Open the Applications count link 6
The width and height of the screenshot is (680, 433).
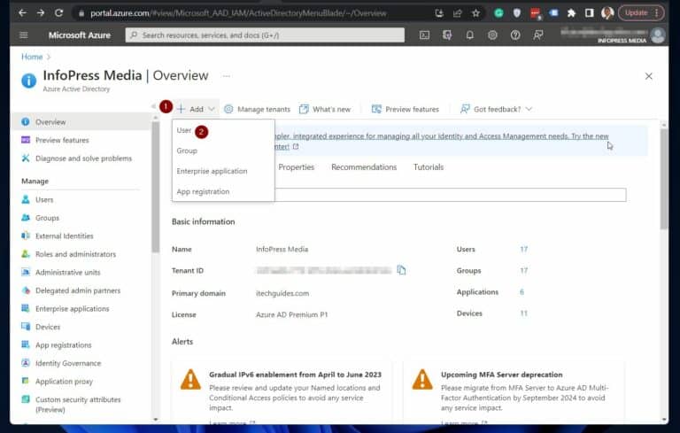(522, 291)
